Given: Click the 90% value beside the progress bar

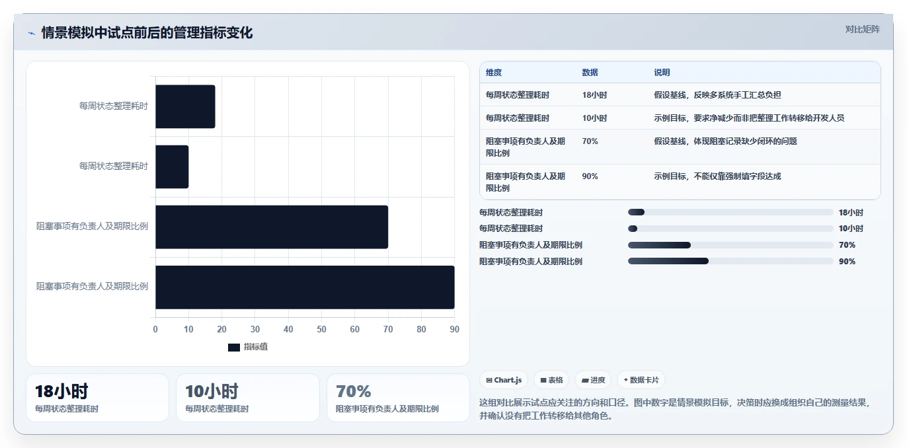Looking at the screenshot, I should [x=847, y=262].
